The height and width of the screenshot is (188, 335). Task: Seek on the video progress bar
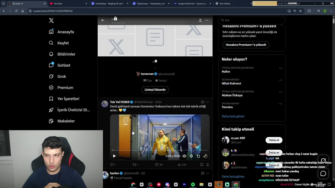point(160,150)
